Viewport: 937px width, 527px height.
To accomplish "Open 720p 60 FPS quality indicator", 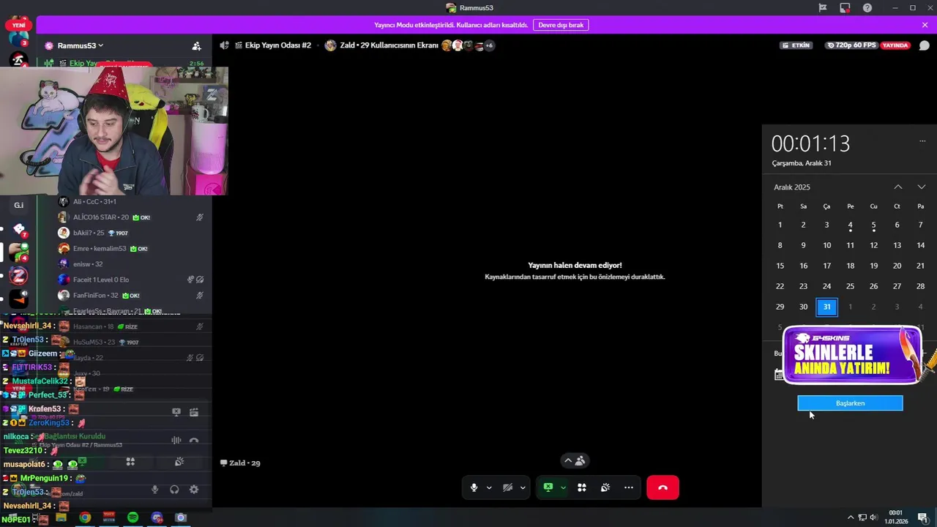I will [x=851, y=45].
